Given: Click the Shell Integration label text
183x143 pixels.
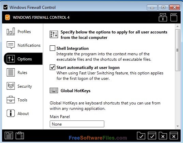Looking at the screenshot, I should point(73,48).
